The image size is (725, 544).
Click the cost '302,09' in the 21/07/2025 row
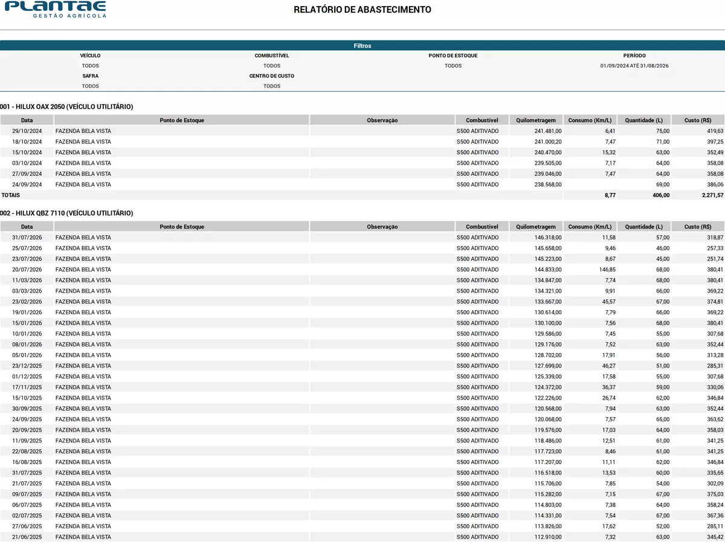[714, 484]
